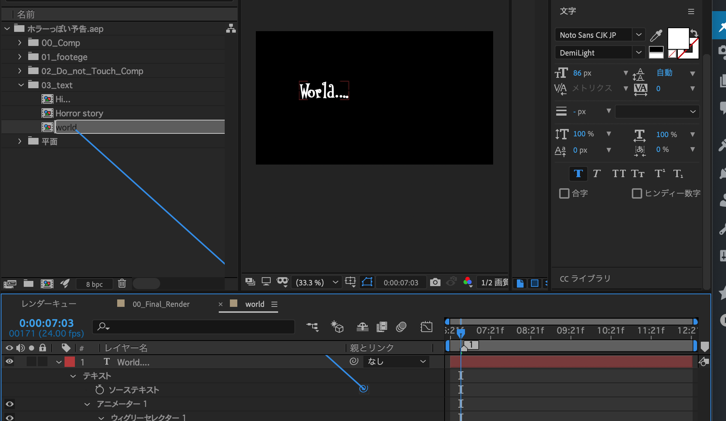Viewport: 726px width, 421px height.
Task: Click the ソーステキスト stopwatch
Action: 99,389
